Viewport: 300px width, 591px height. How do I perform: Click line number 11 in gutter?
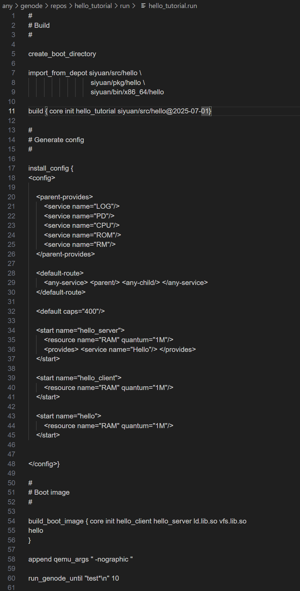(12, 111)
